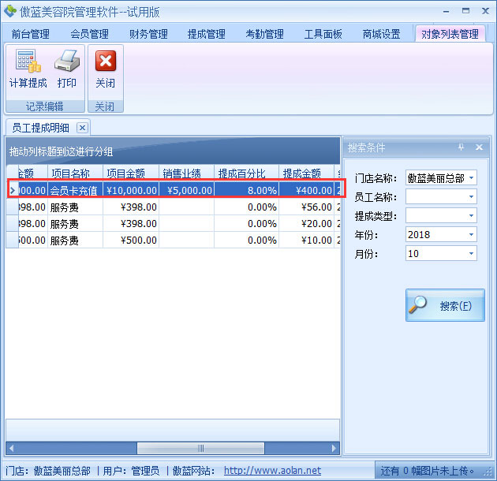Image resolution: width=497 pixels, height=481 pixels.
Task: Select the row header of the ¥20.00 row
Action: click(13, 223)
